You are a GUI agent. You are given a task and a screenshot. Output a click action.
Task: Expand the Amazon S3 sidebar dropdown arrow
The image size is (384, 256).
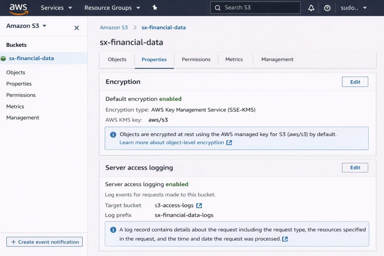point(45,26)
